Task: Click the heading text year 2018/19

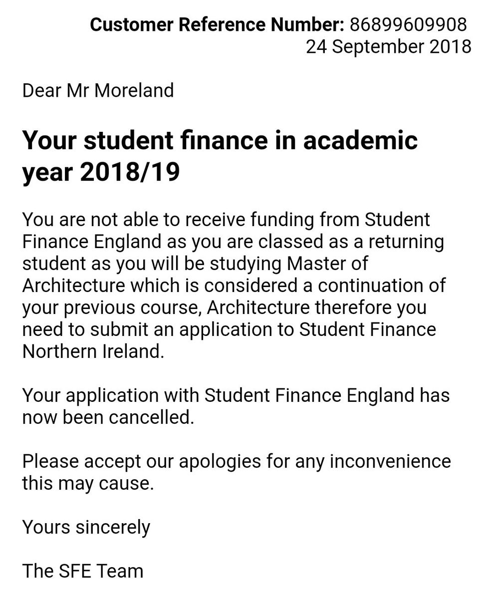Action: click(101, 172)
